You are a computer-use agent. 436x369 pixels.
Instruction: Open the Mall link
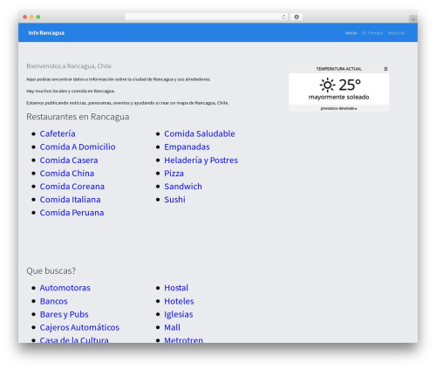pyautogui.click(x=172, y=327)
